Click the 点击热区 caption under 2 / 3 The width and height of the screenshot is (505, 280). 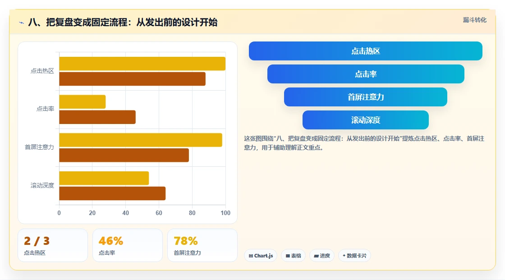click(35, 253)
